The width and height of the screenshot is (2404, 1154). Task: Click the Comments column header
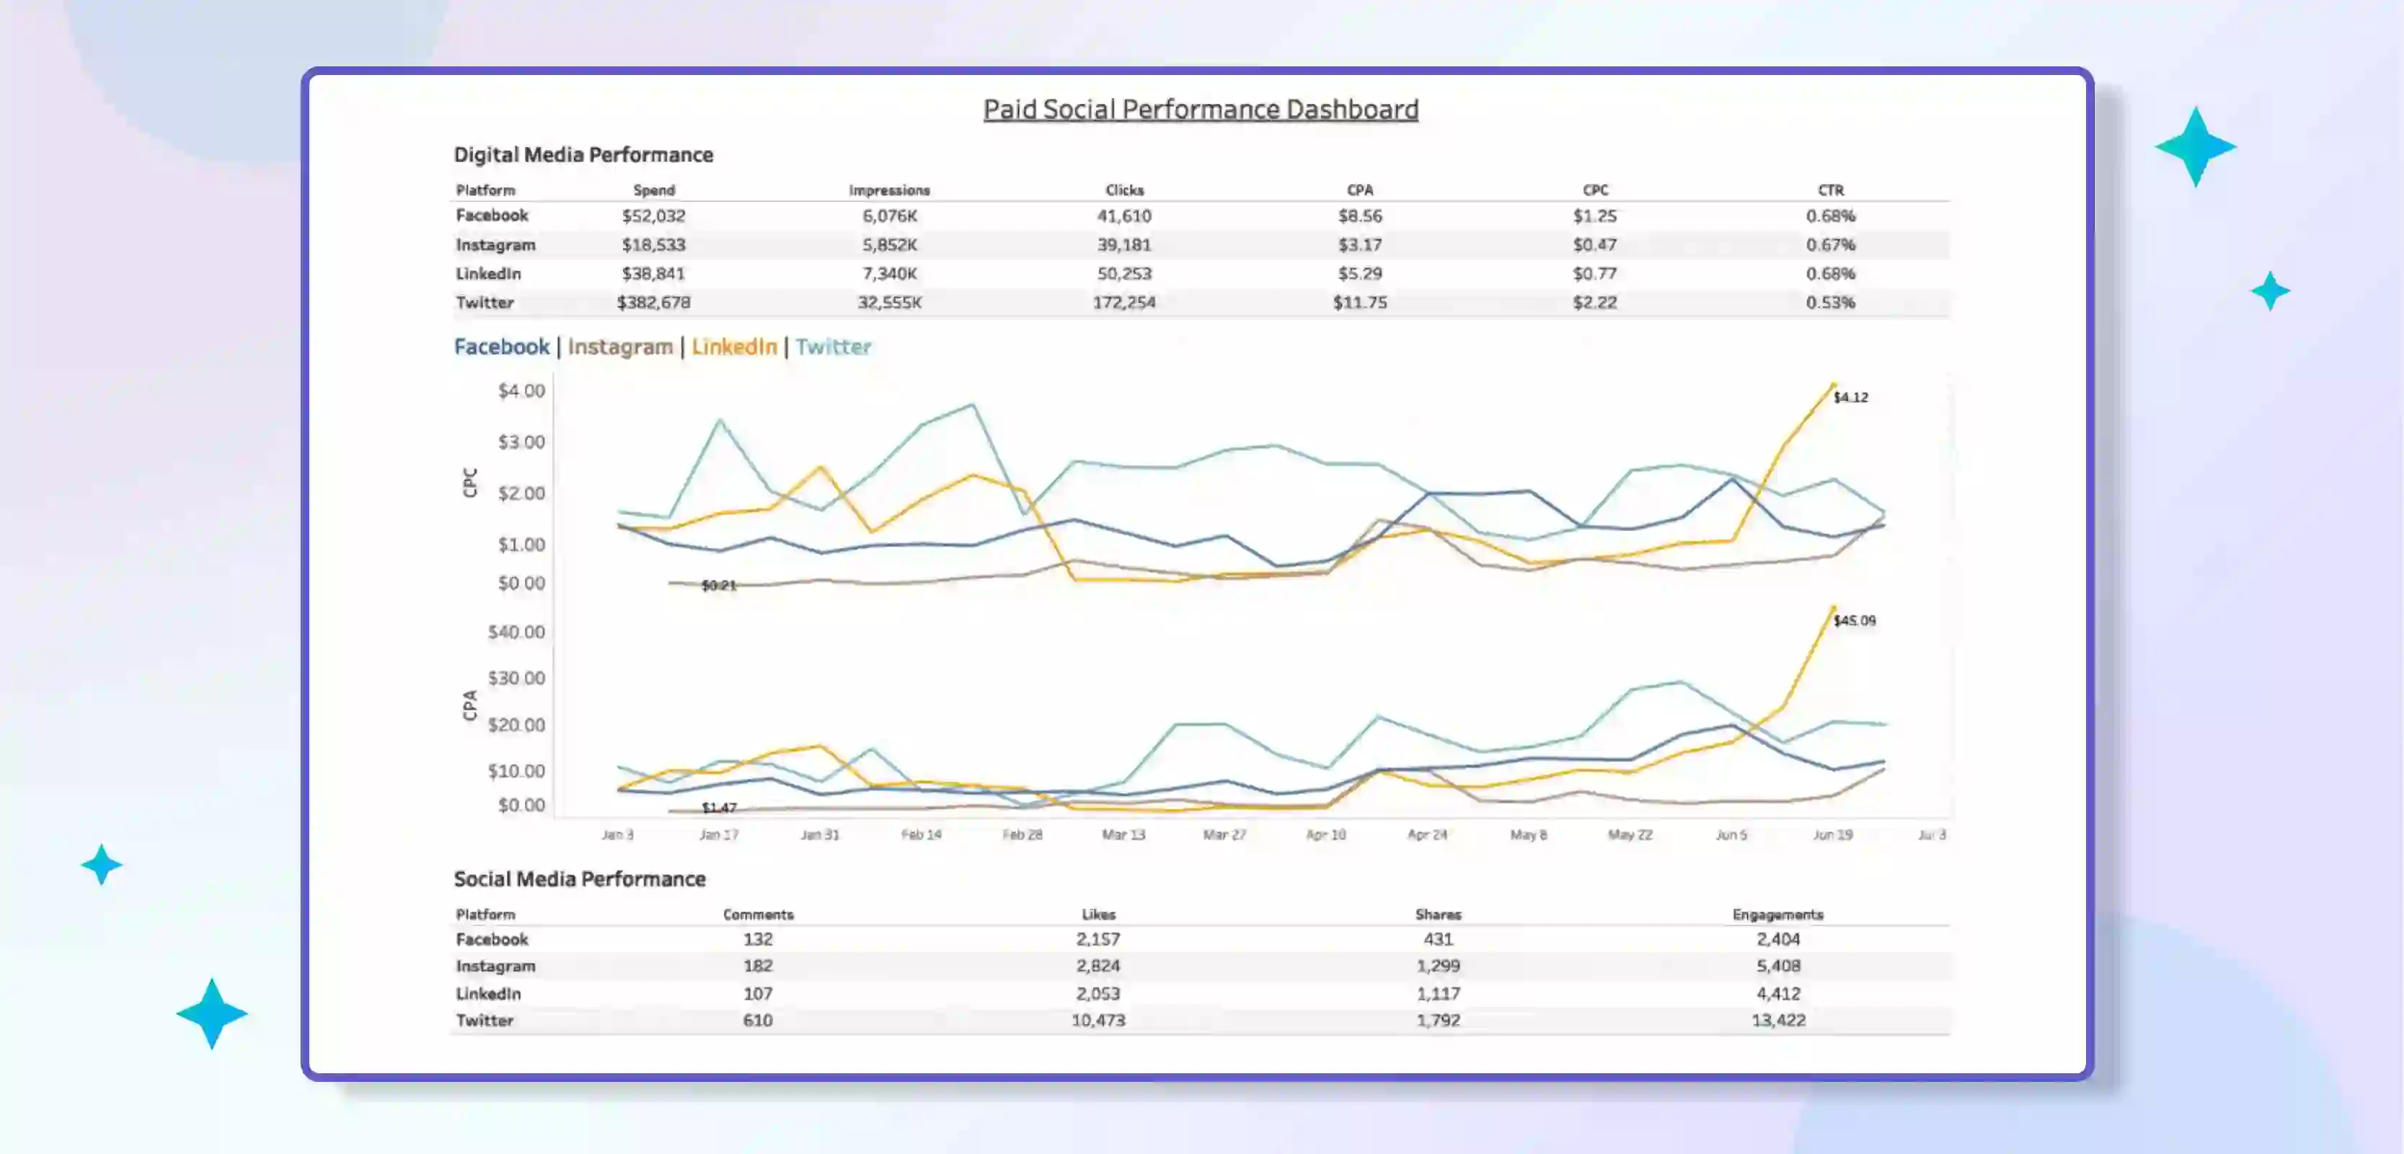[758, 914]
